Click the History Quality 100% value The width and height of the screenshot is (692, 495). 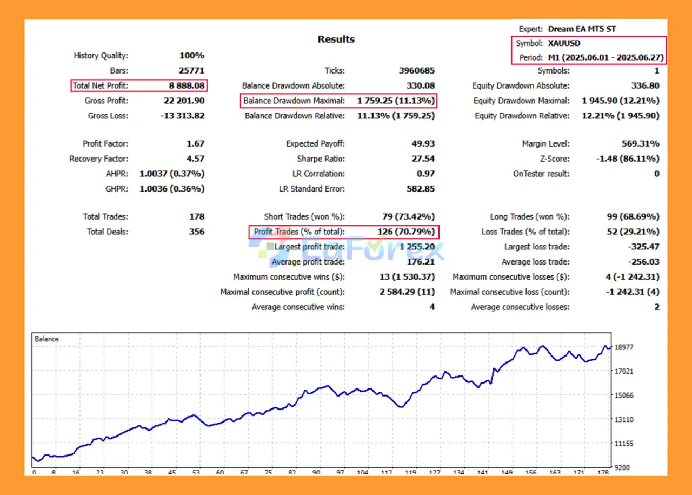click(192, 55)
